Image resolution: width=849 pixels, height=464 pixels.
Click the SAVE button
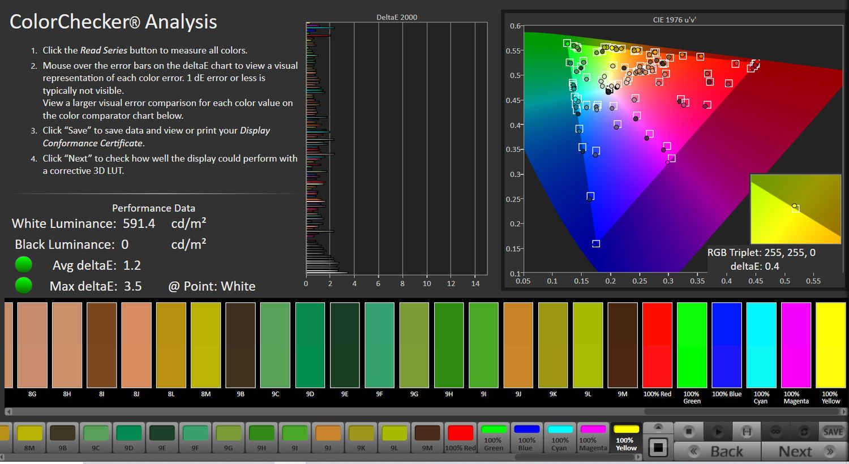833,432
